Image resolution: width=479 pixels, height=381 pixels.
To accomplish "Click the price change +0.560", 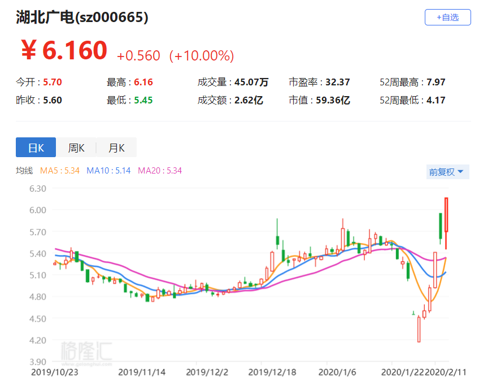I will (138, 55).
